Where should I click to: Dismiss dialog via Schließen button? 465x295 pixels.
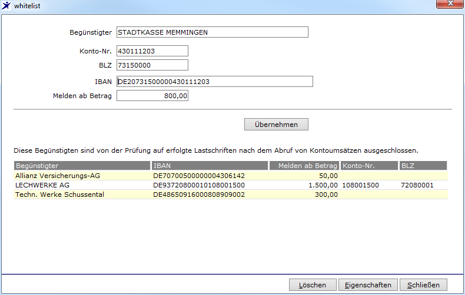coord(423,285)
